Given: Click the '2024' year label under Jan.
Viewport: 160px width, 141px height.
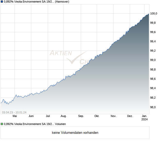Looking at the screenshot, I should click(x=145, y=119).
